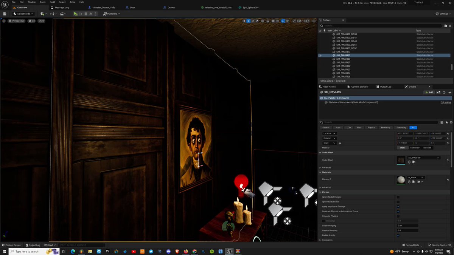This screenshot has height=255, width=454.
Task: Click the Add component button
Action: click(429, 92)
